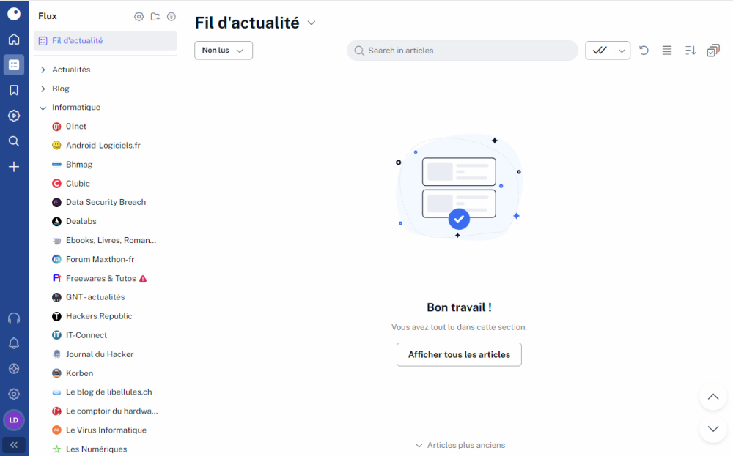
Task: Select Fil d'actualité in the Flux panel
Action: tap(77, 41)
